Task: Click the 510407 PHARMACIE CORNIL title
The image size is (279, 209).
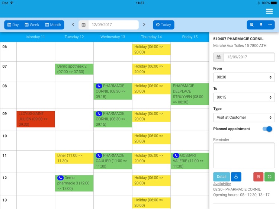Action: (x=238, y=39)
